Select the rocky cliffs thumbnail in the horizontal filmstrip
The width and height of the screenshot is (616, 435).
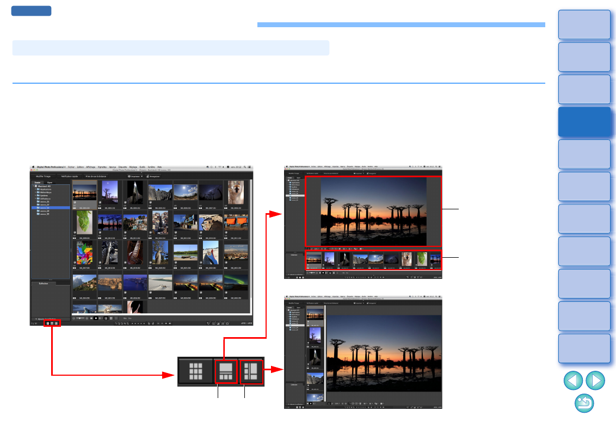click(361, 259)
